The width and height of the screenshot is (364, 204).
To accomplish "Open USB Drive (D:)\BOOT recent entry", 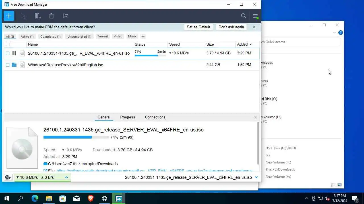I will click(281, 148).
